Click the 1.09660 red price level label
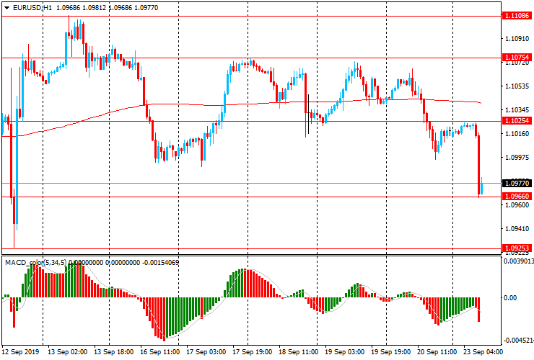The image size is (534, 360). point(517,196)
